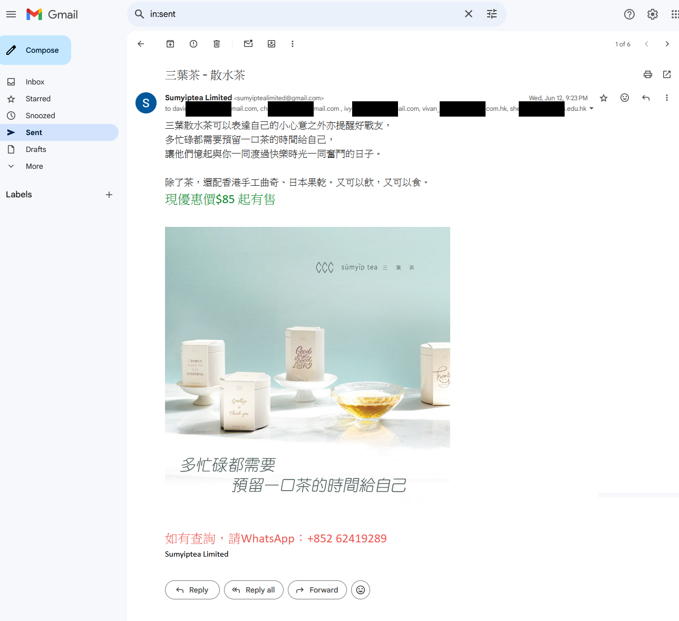Open the sūmyìp tea product image
This screenshot has width=679, height=621.
click(307, 367)
